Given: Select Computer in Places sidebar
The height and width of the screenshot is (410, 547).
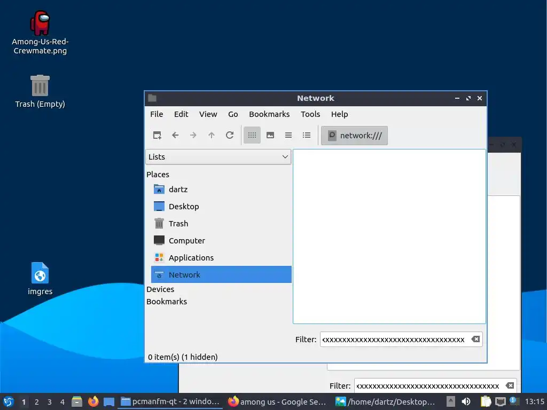Looking at the screenshot, I should click(x=221, y=241).
